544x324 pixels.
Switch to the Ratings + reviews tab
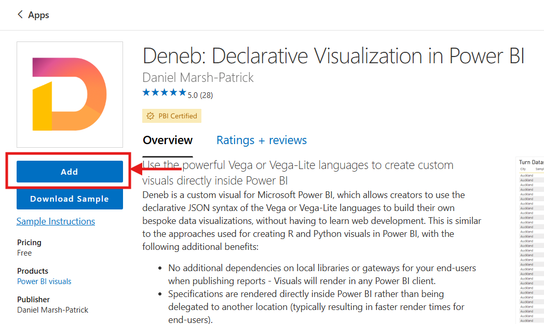click(x=262, y=140)
